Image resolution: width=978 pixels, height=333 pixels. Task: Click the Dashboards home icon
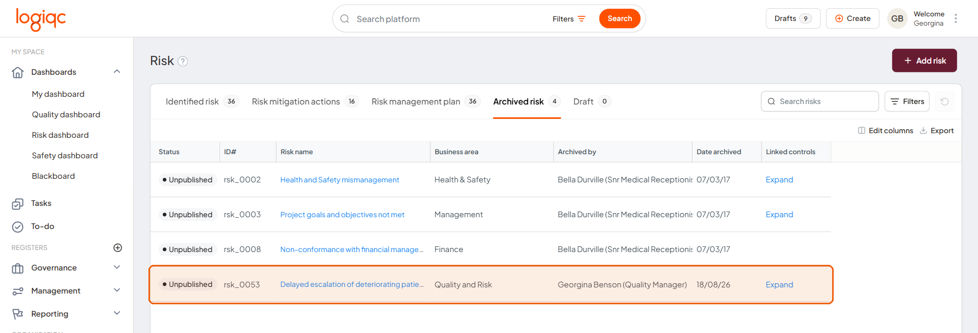[17, 72]
